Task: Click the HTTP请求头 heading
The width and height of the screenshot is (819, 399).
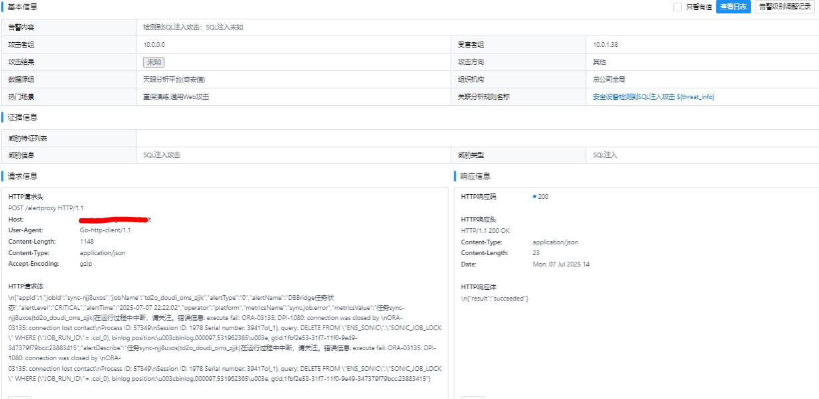Action: pos(26,197)
